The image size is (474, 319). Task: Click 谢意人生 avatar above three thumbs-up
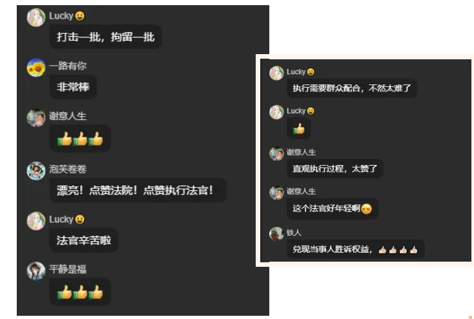(x=36, y=117)
